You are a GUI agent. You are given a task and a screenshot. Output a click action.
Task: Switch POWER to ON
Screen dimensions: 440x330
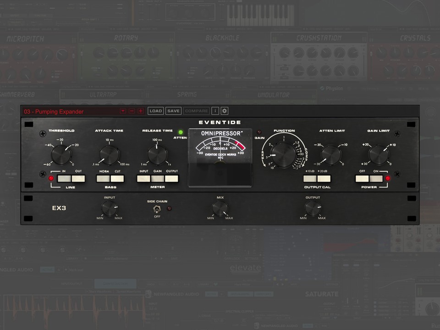376,178
